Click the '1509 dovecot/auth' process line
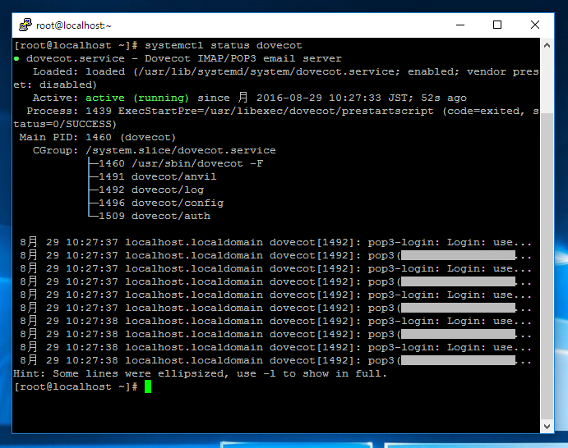568x448 pixels. click(155, 216)
